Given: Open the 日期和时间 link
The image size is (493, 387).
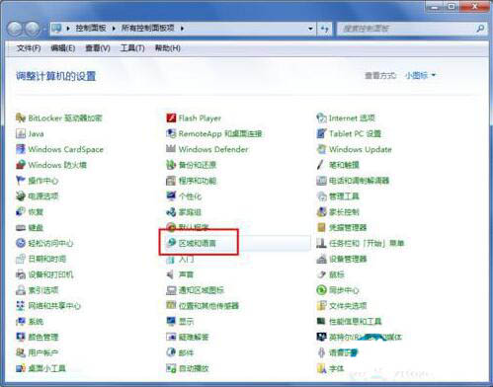Looking at the screenshot, I should click(47, 259).
